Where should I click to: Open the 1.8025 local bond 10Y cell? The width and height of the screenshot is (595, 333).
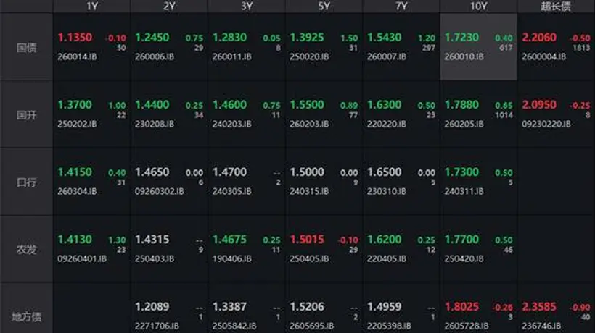[478, 308]
